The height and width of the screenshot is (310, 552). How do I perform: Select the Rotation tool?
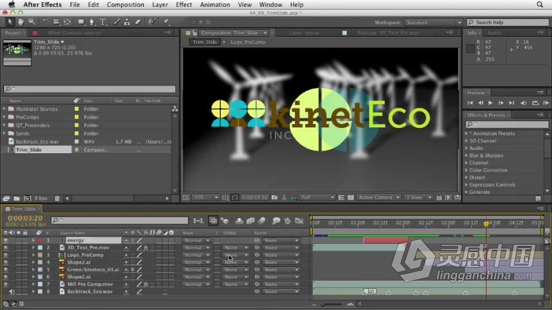[45, 22]
